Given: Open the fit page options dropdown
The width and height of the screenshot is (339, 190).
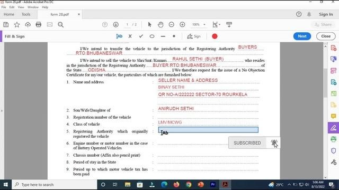Looking at the screenshot, I should (216, 25).
